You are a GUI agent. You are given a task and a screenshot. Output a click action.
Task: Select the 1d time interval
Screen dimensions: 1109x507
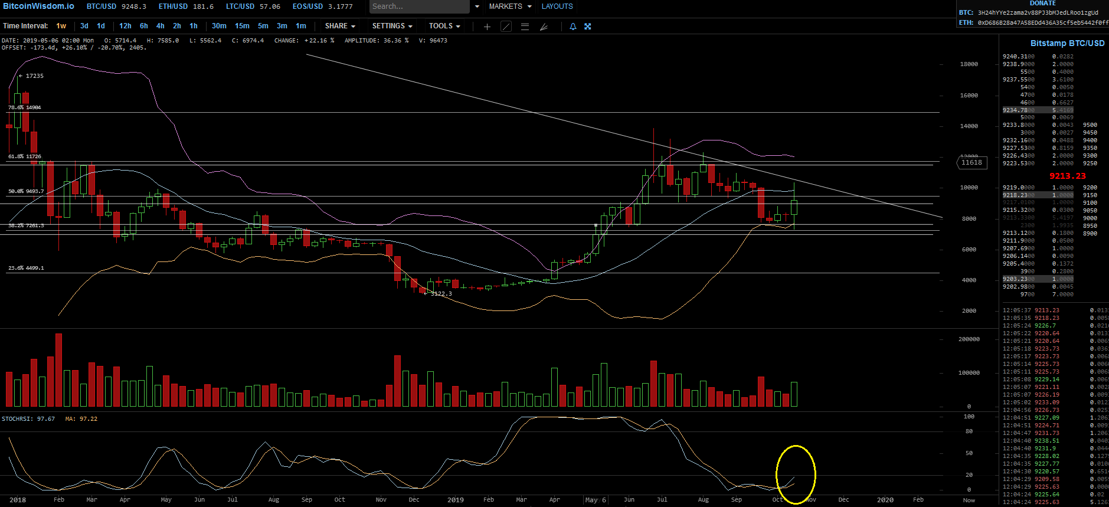[101, 26]
